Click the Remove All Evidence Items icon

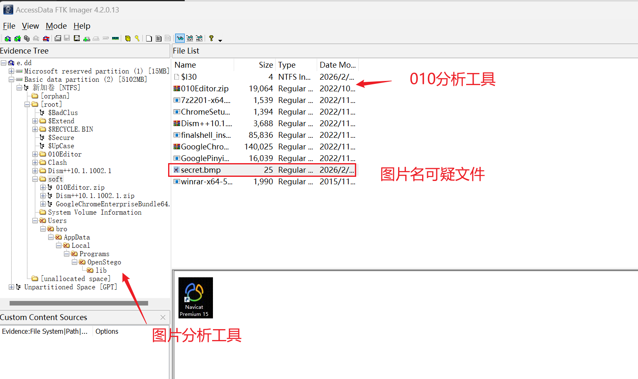(x=46, y=39)
